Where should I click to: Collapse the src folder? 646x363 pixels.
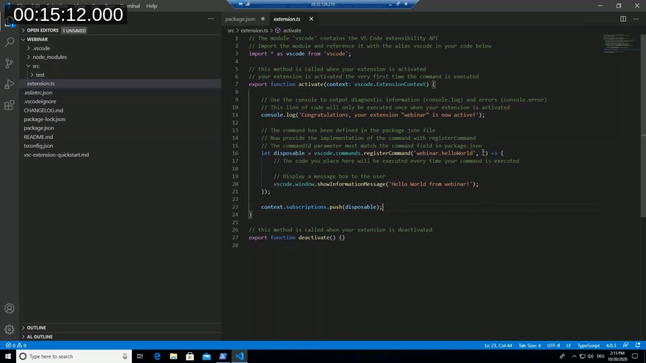coord(36,66)
